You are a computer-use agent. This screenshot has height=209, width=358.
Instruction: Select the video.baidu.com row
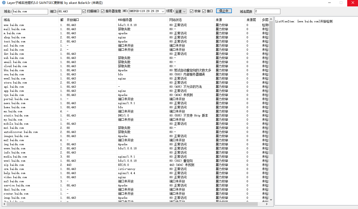136,177
